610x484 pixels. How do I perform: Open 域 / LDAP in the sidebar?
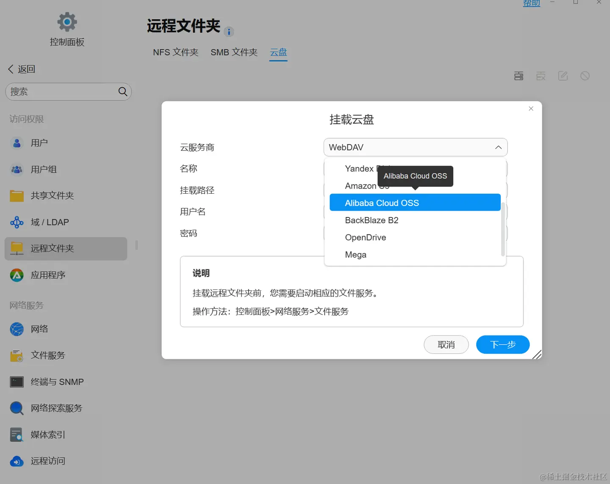66,222
